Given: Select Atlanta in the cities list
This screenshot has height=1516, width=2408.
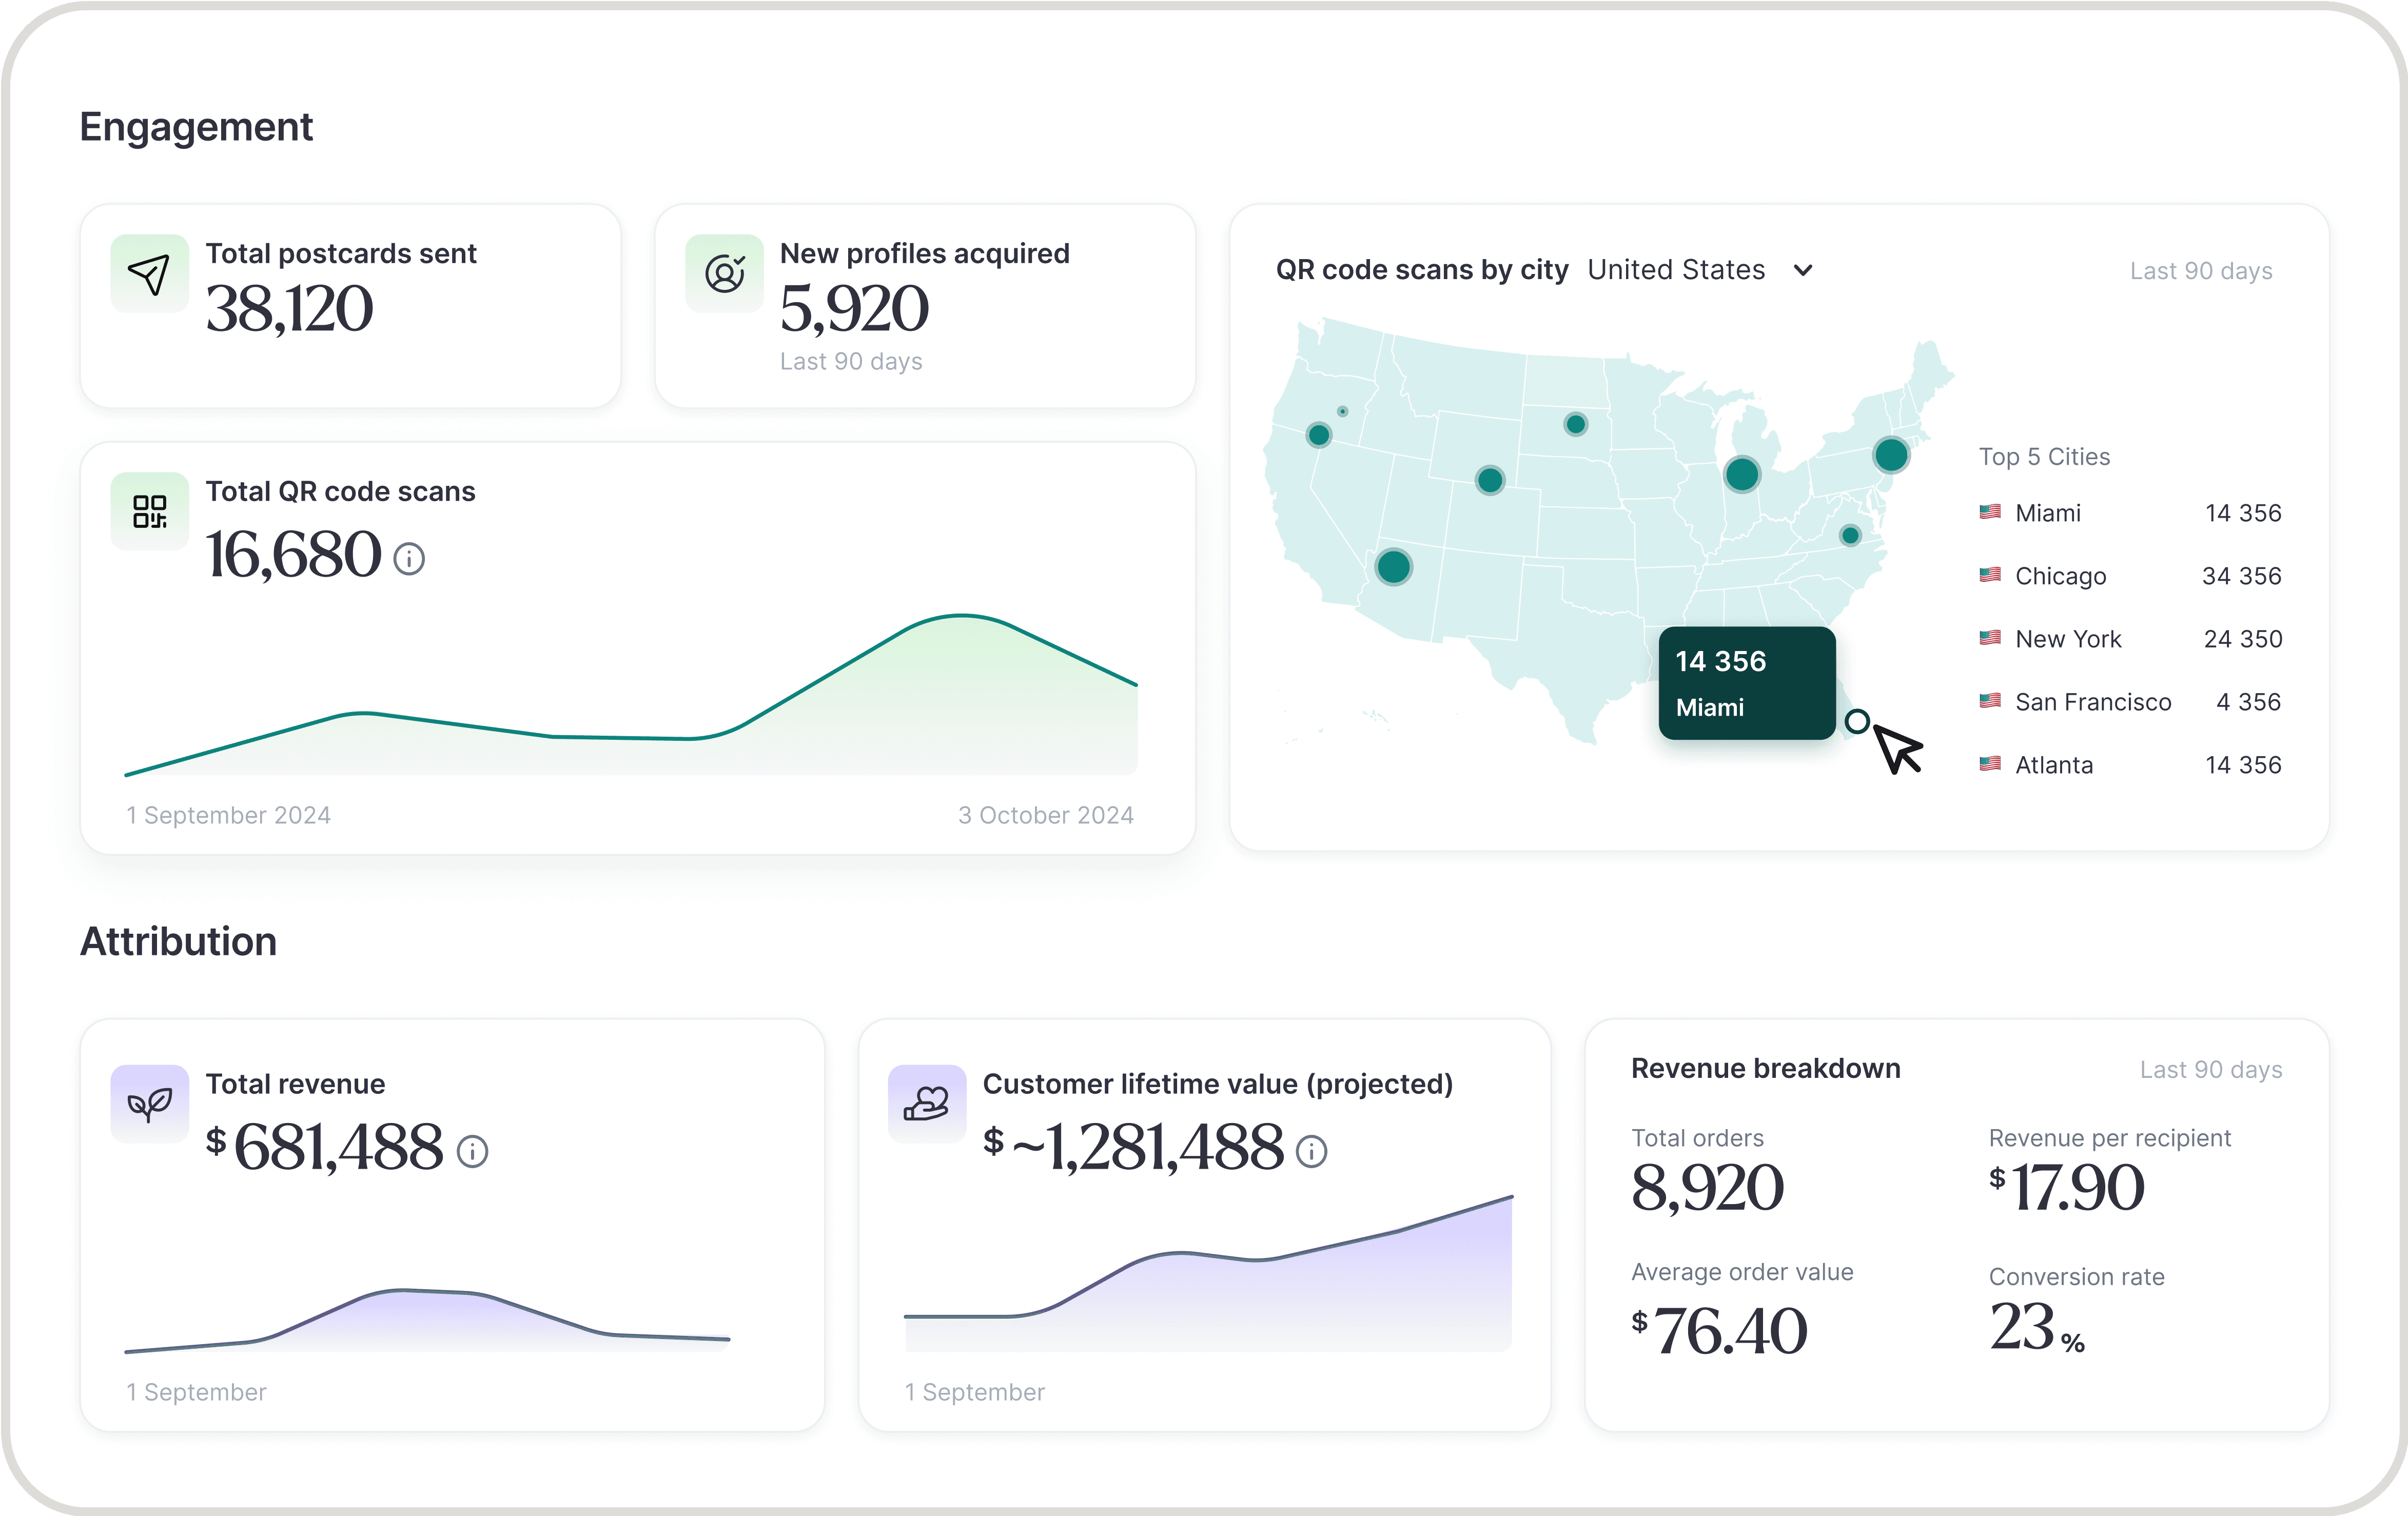Looking at the screenshot, I should (x=2053, y=765).
